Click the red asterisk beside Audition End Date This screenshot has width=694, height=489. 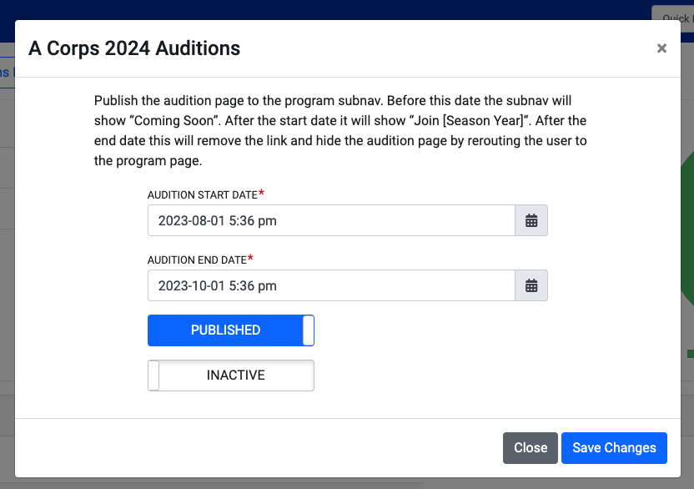[250, 258]
